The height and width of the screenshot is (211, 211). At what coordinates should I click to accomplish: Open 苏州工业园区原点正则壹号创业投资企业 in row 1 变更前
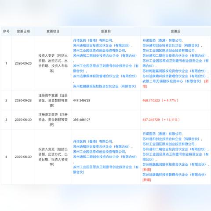click(x=105, y=69)
